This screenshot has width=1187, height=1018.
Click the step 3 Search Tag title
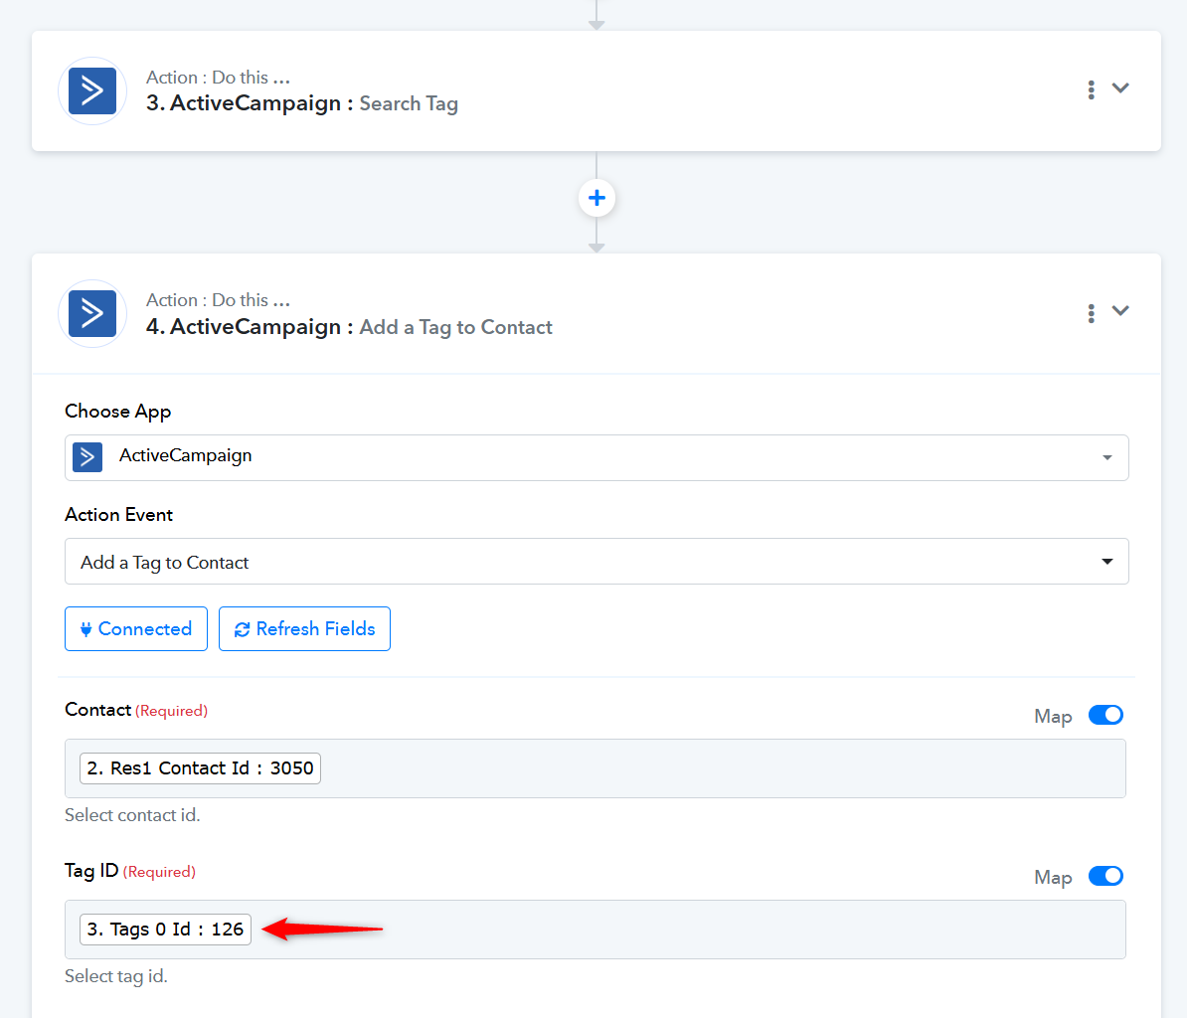coord(302,103)
